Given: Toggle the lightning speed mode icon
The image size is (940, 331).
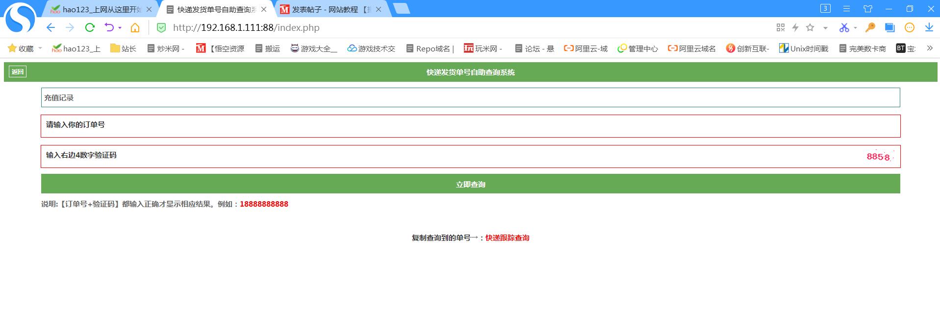Looking at the screenshot, I should click(795, 27).
